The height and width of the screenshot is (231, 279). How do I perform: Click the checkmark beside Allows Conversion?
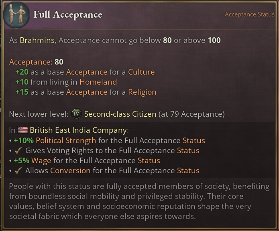coord(18,170)
